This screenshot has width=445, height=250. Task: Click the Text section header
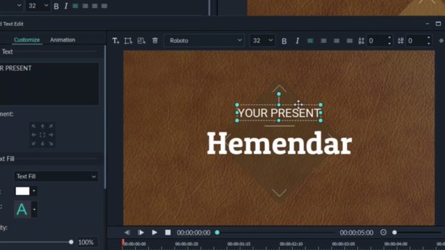7,51
